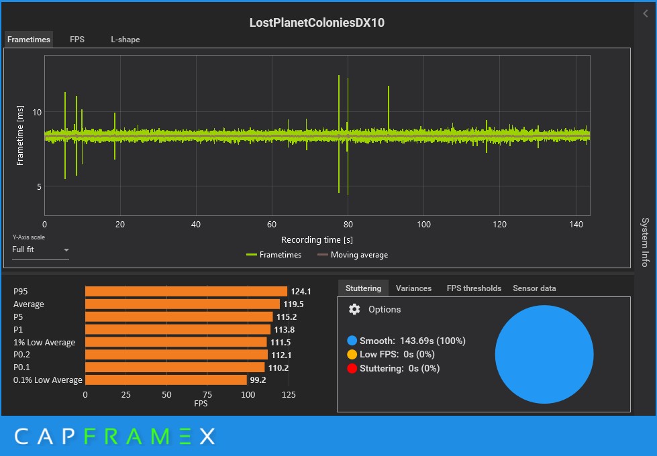This screenshot has height=456, width=657.
Task: Click the 'Low FPS: 0s (0%)' text
Action: pos(397,354)
